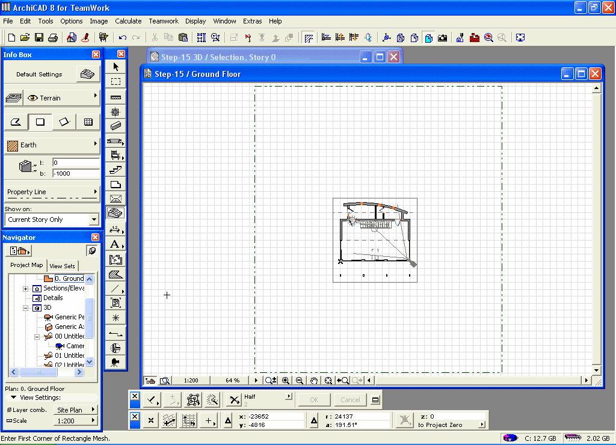Screen dimensions: 616x445
Task: Select the Stair tool in toolbox
Action: (x=115, y=170)
